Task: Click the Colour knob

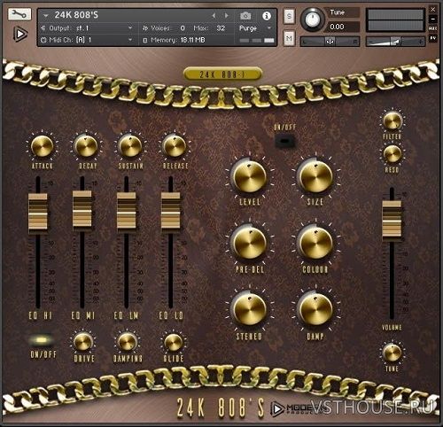Action: point(316,243)
